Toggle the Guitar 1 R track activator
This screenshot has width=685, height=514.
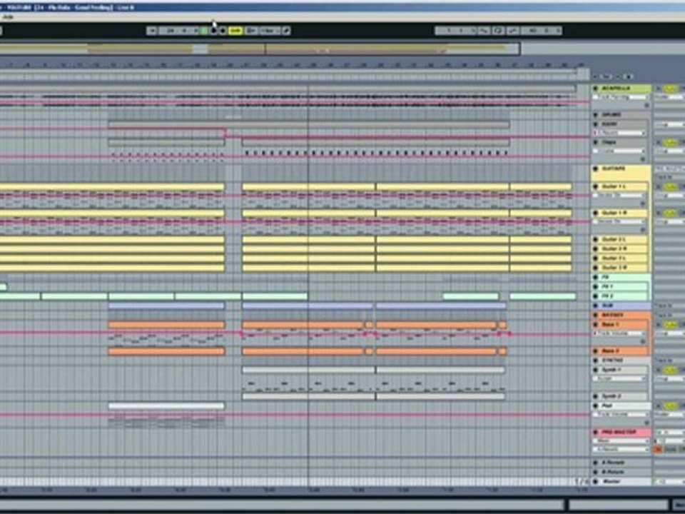pyautogui.click(x=671, y=213)
